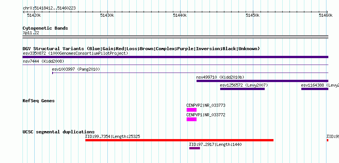Click the small red duplication at right edge
Image resolution: width=339 pixels, height=163 pixels.
328,140
